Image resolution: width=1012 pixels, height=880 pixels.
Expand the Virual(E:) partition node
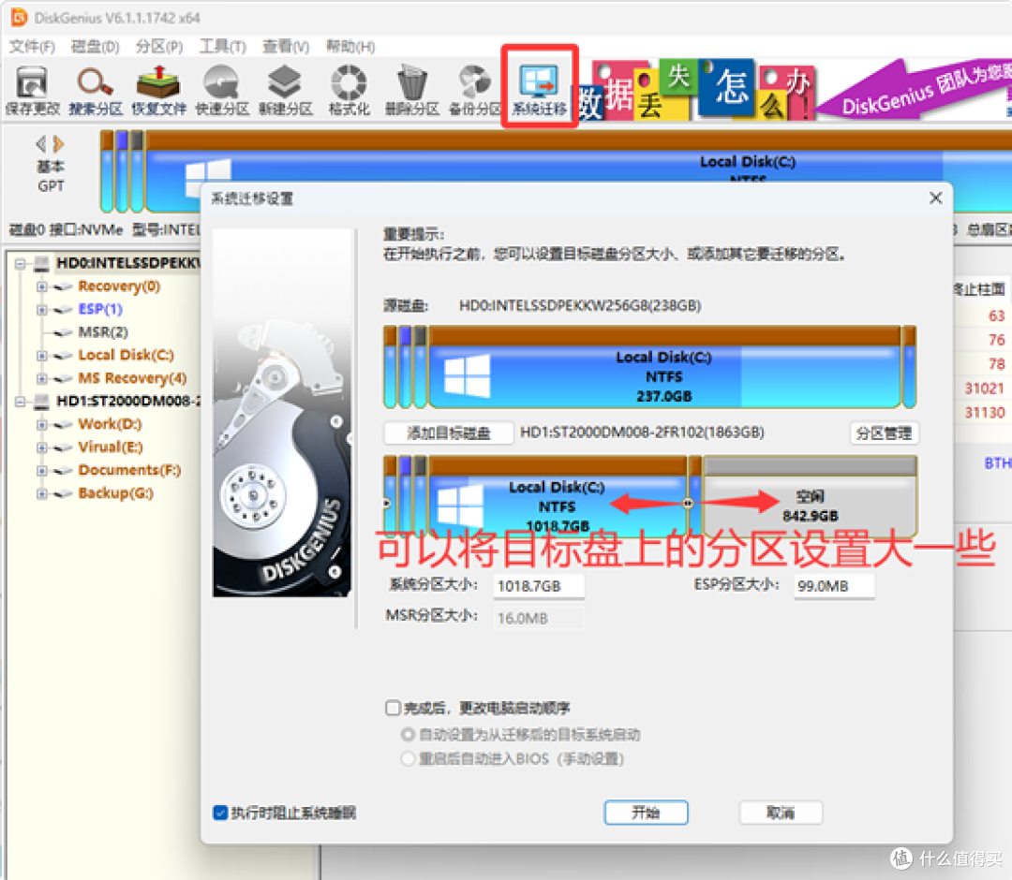click(x=42, y=447)
